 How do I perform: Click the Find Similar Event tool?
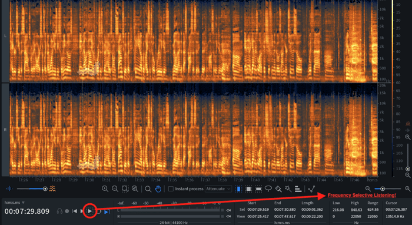311,188
